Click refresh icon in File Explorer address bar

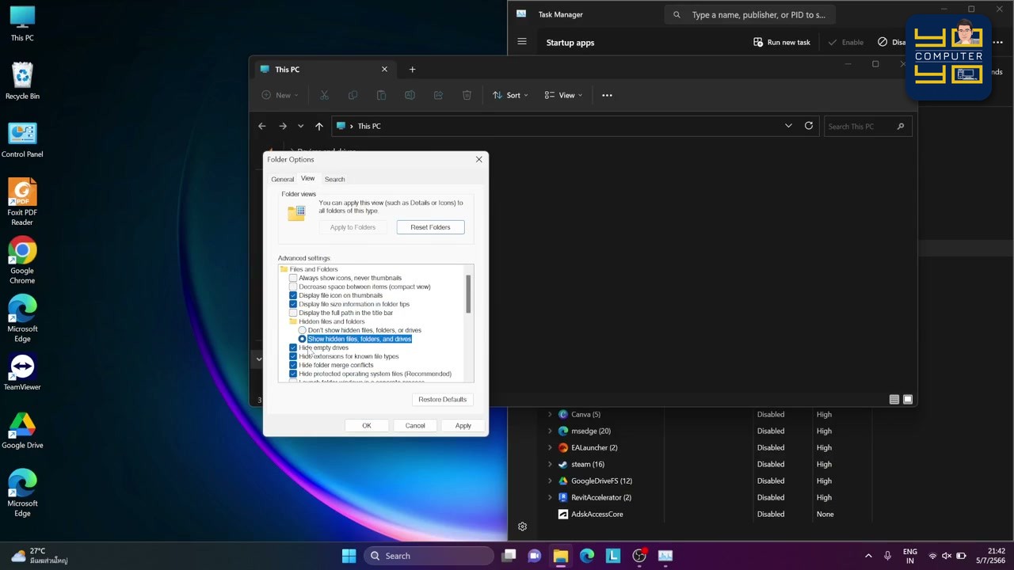click(x=809, y=126)
